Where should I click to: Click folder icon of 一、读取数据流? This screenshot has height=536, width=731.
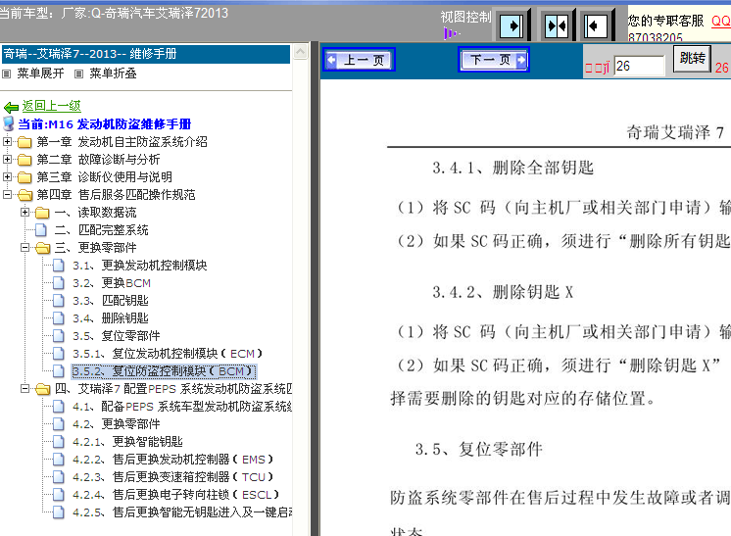42,213
